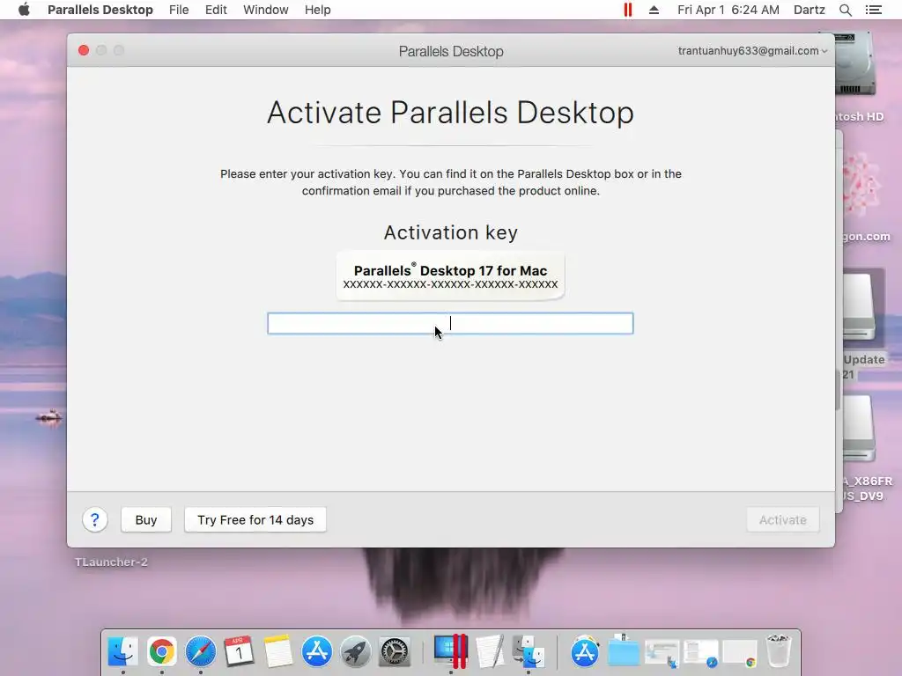Open Spotlight search magnifier

845,10
